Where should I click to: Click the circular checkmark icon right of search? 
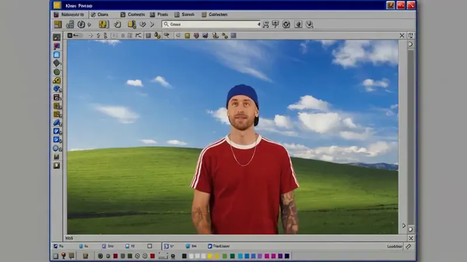286,25
